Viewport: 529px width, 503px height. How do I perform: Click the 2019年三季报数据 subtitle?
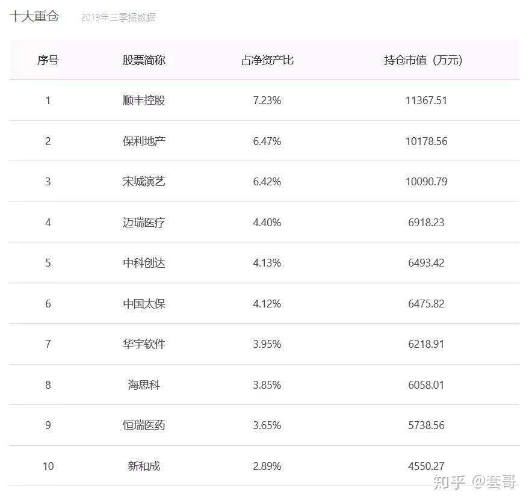[118, 17]
